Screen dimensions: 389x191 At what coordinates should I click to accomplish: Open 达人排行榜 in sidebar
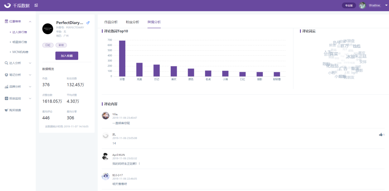[19, 32]
